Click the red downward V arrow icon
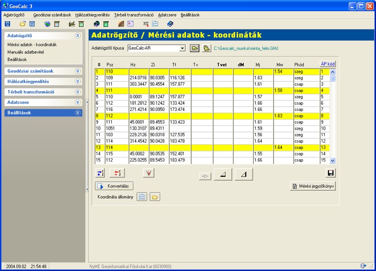This screenshot has width=376, height=271. [x=149, y=173]
